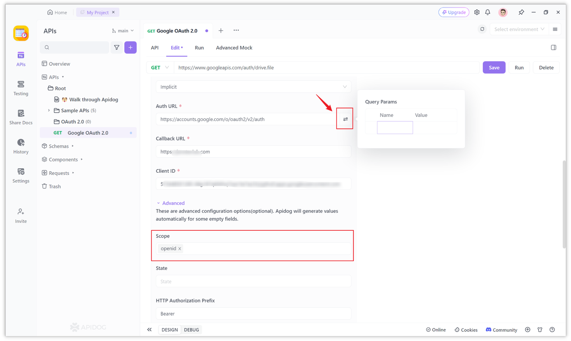This screenshot has height=341, width=571.
Task: Click the refresh icon near environment selector
Action: pyautogui.click(x=482, y=29)
